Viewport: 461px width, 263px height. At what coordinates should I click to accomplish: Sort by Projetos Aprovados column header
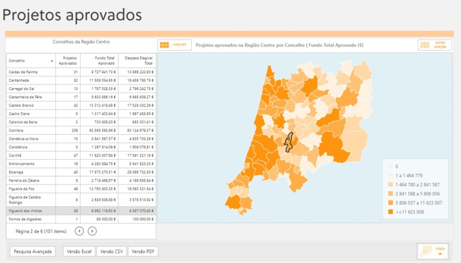pos(68,61)
